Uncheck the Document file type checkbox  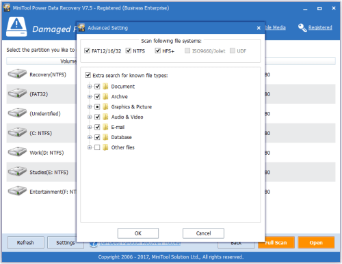(x=97, y=87)
